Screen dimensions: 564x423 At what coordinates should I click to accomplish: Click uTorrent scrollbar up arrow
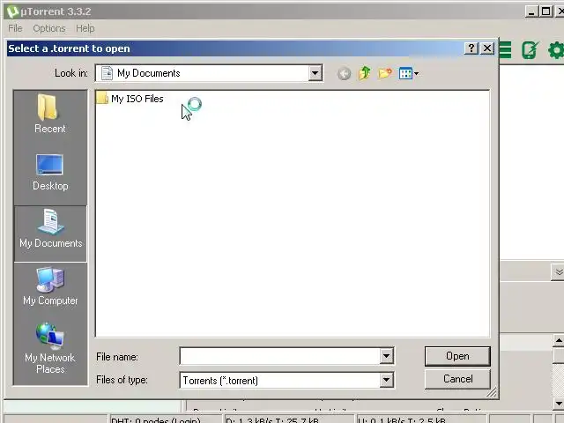pyautogui.click(x=559, y=340)
